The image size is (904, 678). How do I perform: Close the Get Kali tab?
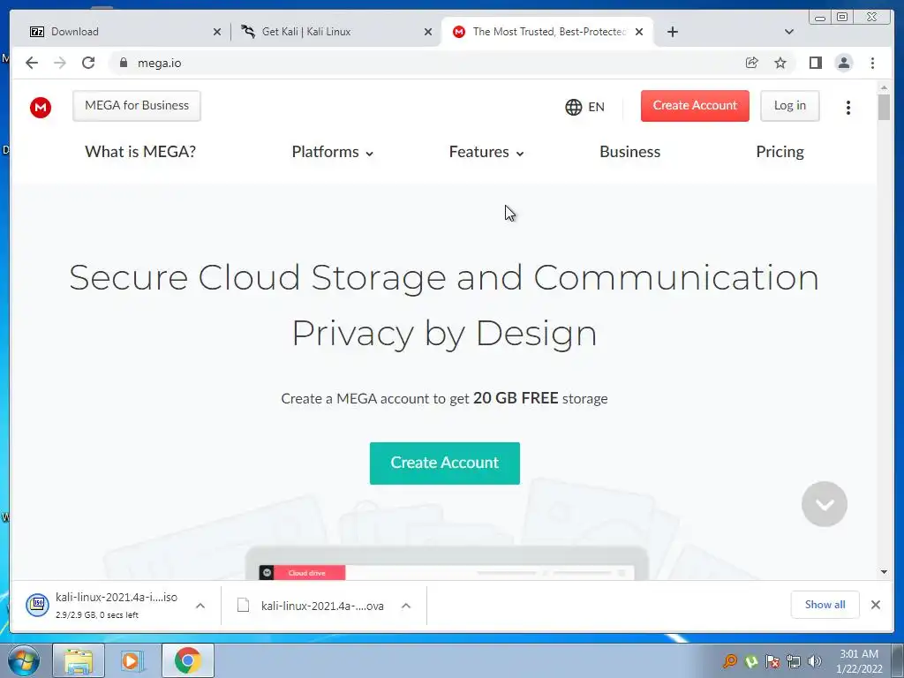click(428, 32)
